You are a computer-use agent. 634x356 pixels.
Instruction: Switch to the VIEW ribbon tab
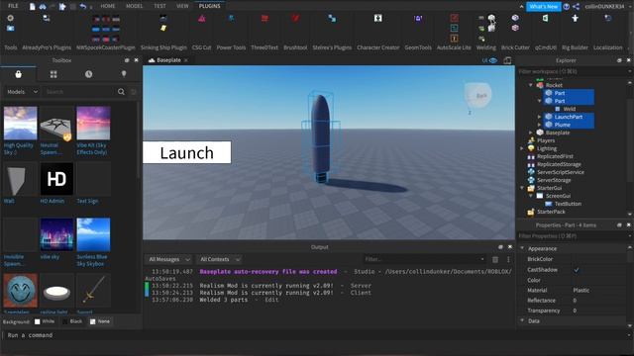182,6
